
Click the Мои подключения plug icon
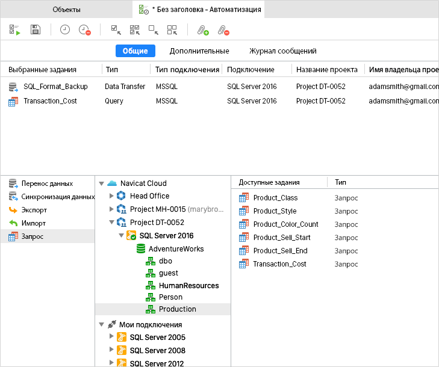click(112, 324)
